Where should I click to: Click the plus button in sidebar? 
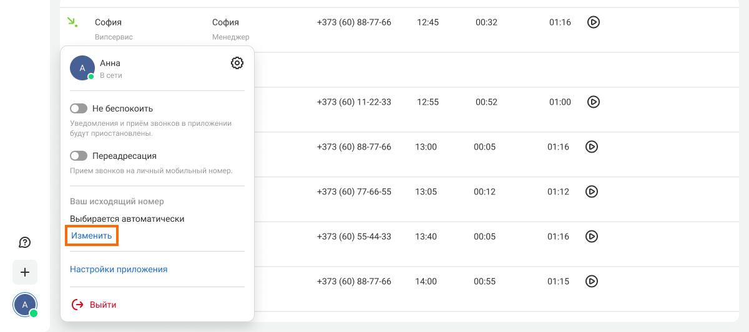tap(25, 272)
